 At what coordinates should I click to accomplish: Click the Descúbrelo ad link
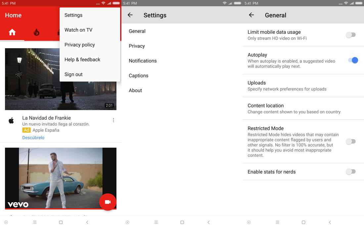[x=33, y=137]
